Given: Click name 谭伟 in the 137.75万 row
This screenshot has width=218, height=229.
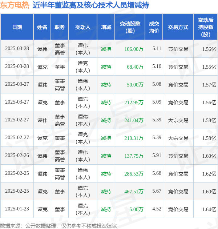Looking at the screenshot, I should tap(43, 156).
